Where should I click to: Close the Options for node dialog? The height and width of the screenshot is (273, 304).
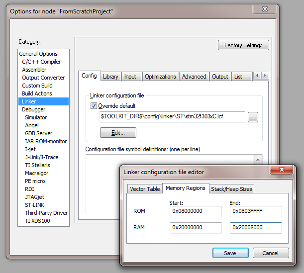265,9
